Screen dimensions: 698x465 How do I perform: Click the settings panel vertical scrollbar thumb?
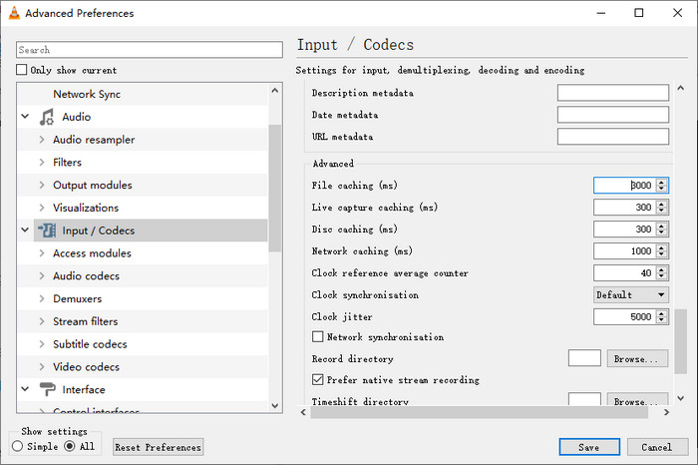pyautogui.click(x=681, y=341)
